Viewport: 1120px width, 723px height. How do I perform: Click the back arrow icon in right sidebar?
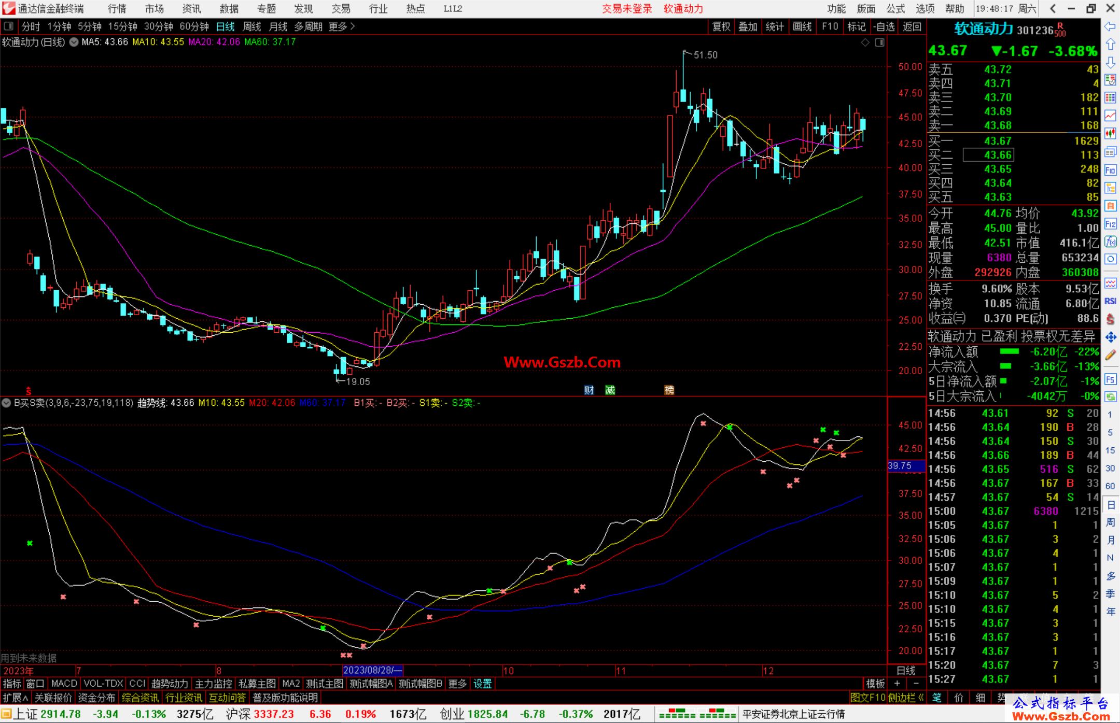pyautogui.click(x=1110, y=26)
